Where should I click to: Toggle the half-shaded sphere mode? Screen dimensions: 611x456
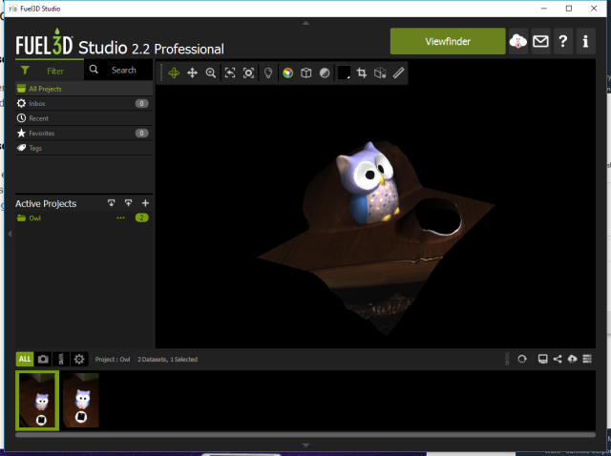325,73
